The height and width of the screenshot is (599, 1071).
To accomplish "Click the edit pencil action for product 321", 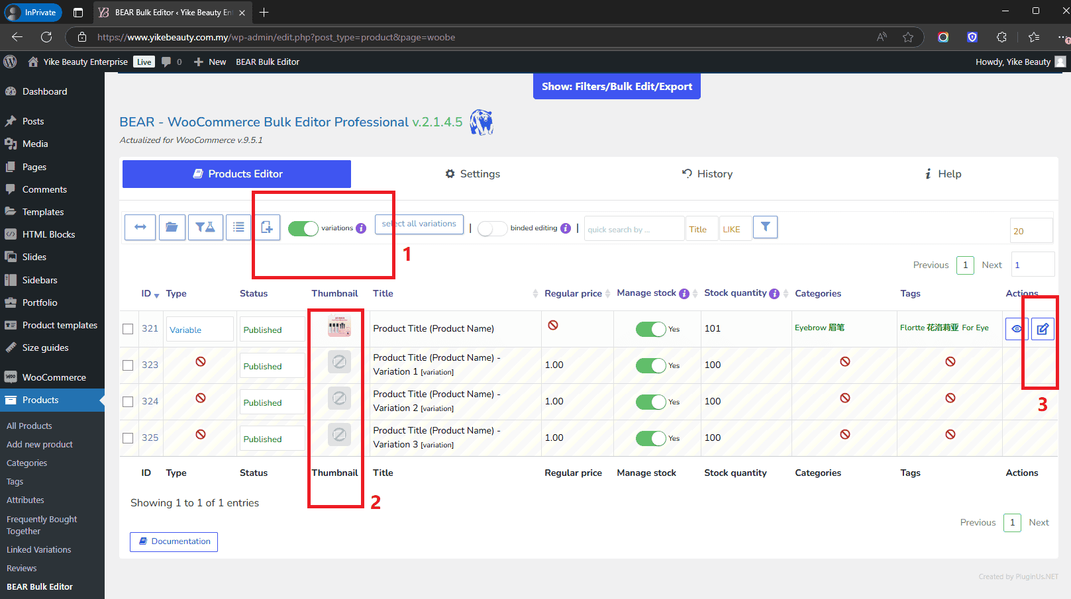I will [x=1043, y=329].
